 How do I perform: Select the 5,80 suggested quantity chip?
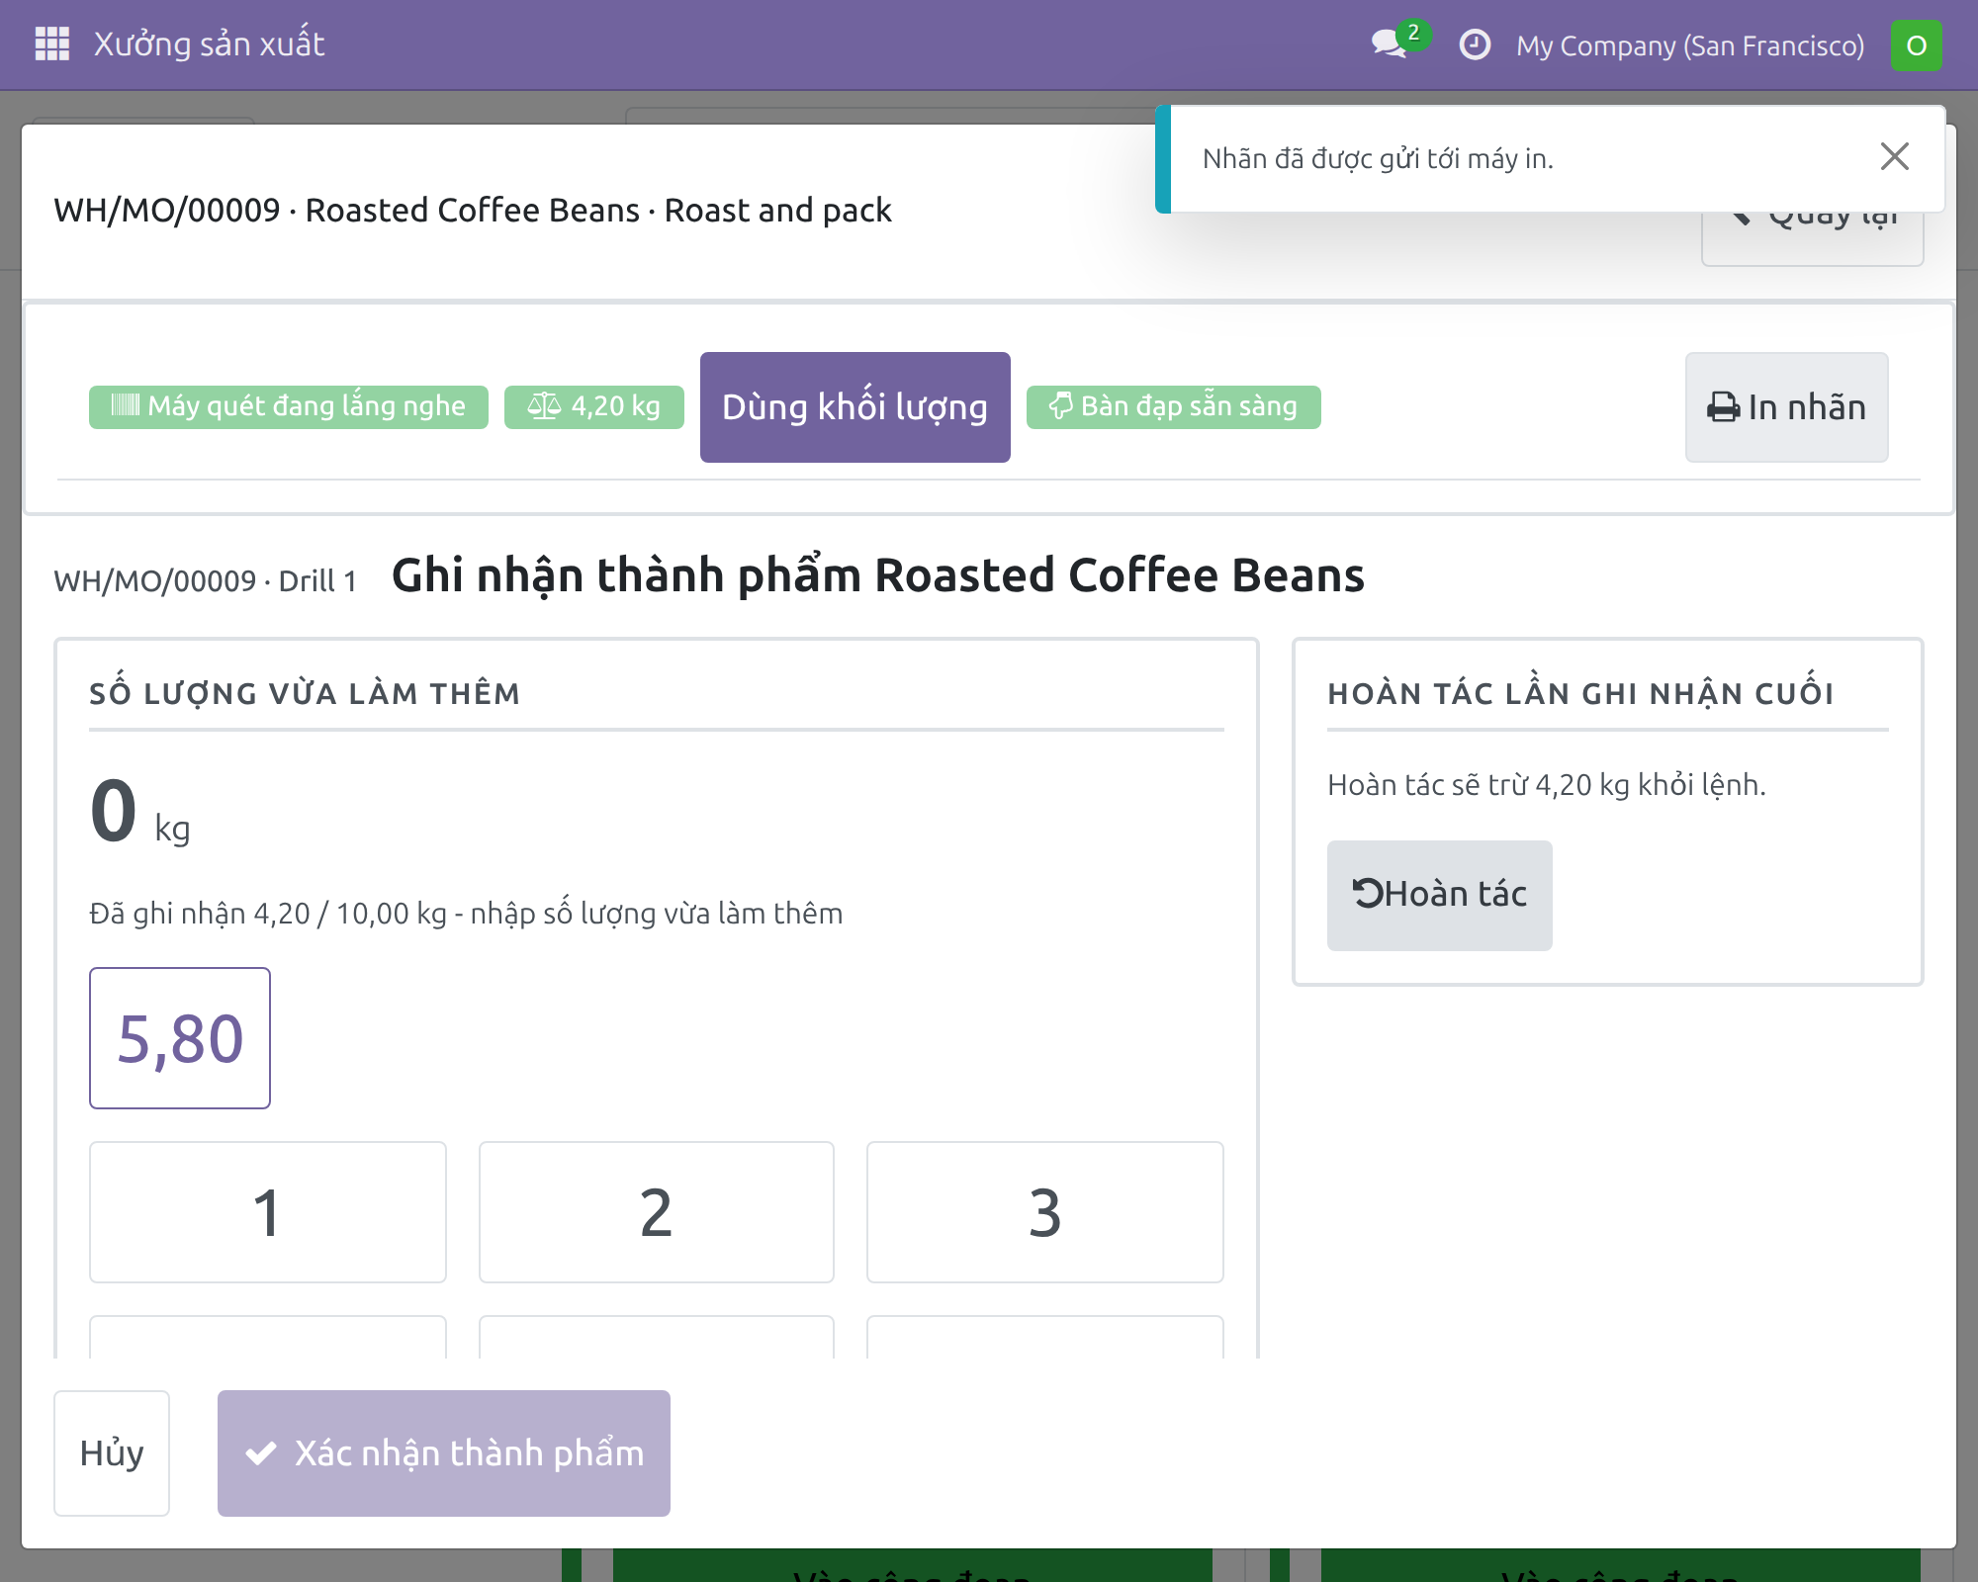[180, 1038]
